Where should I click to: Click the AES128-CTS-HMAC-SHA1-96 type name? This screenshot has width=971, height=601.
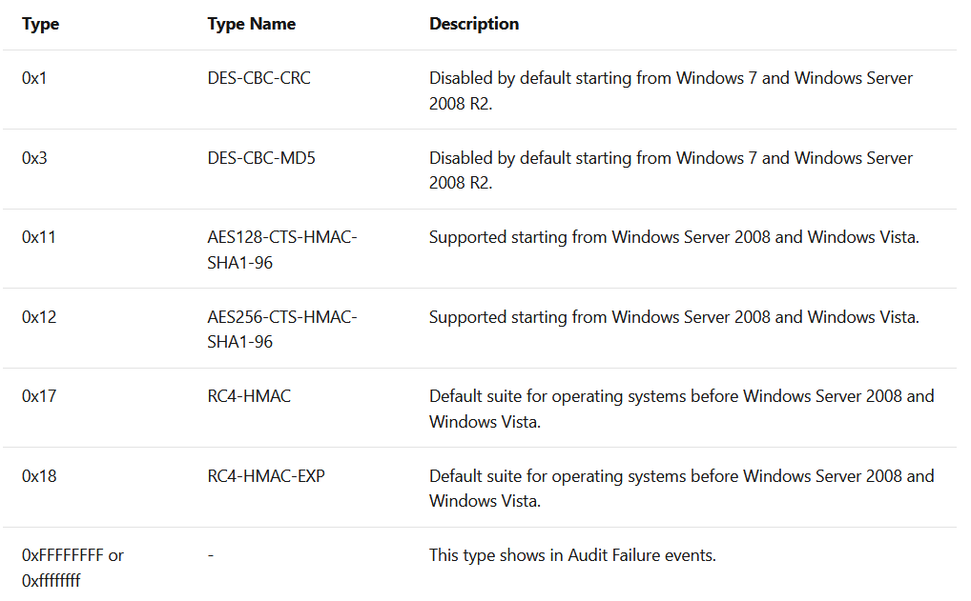point(281,250)
